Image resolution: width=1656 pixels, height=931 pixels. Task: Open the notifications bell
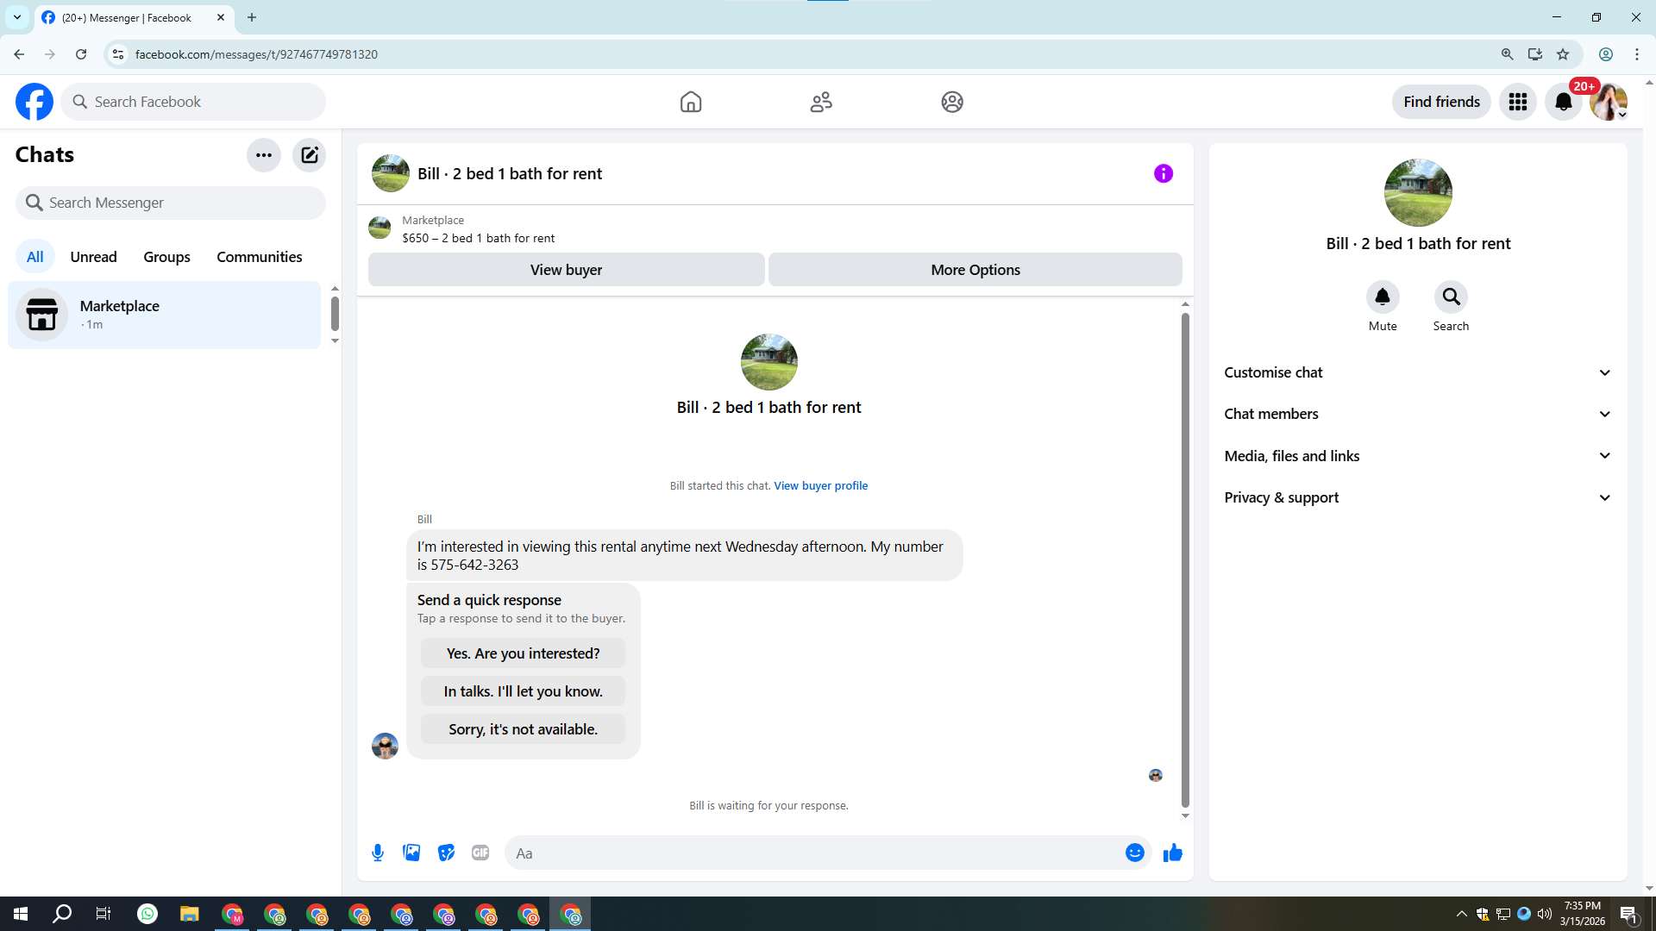coord(1564,102)
